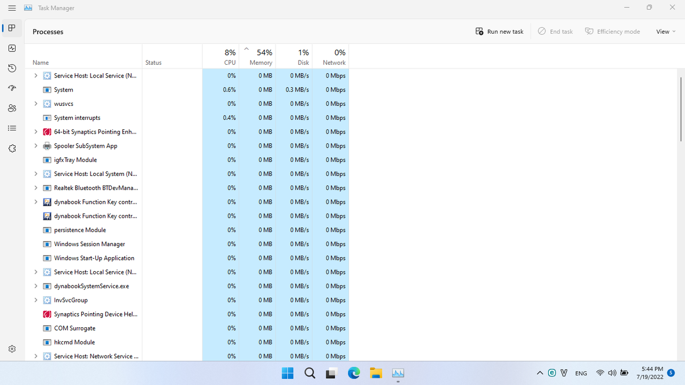
Task: Open the ENG language indicator
Action: click(581, 373)
